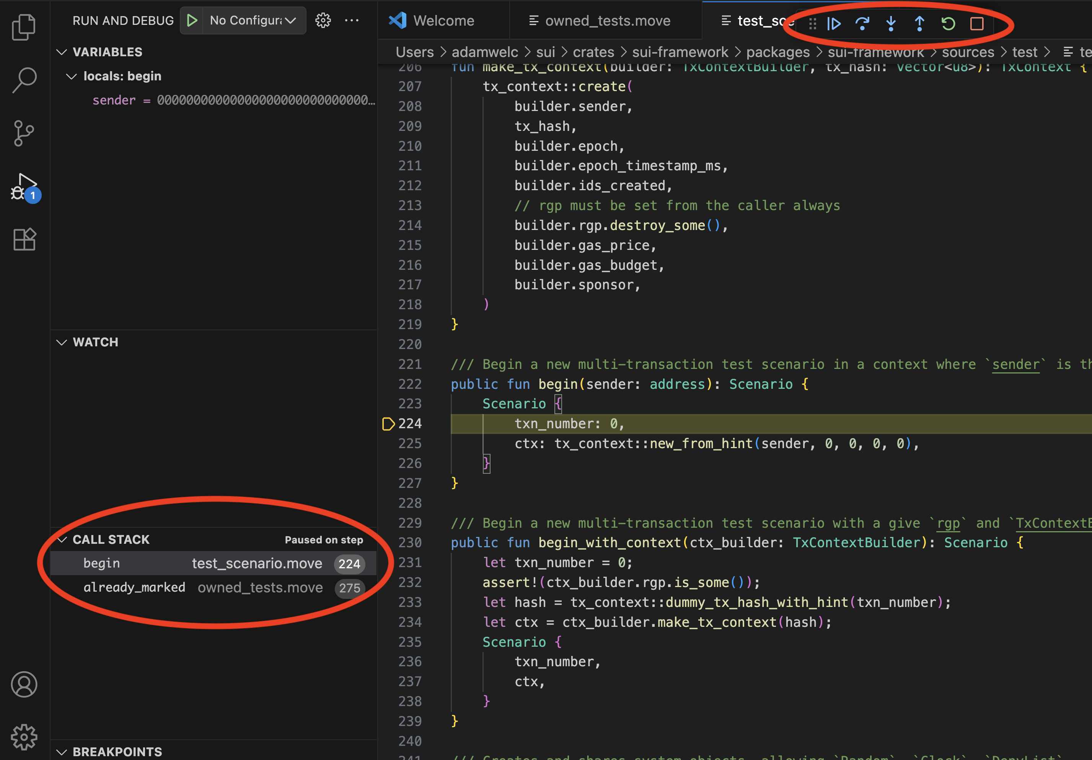
Task: Collapse the VARIABLES section
Action: pos(62,52)
